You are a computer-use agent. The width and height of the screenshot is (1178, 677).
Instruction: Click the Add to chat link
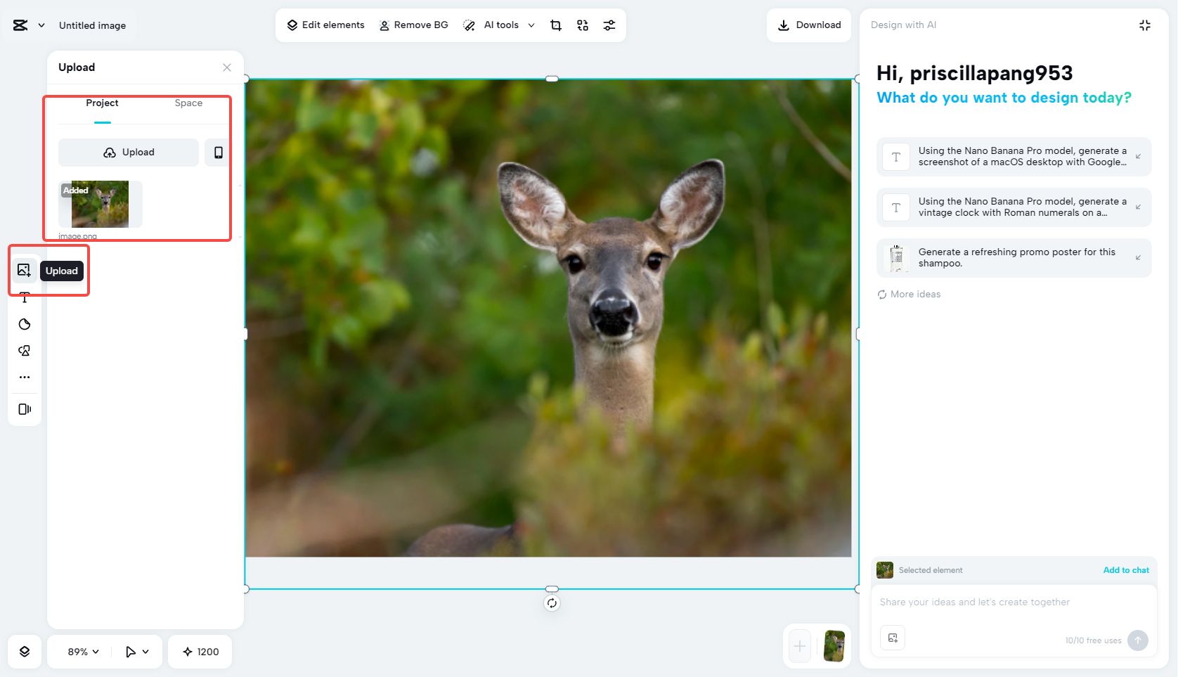[x=1126, y=570]
